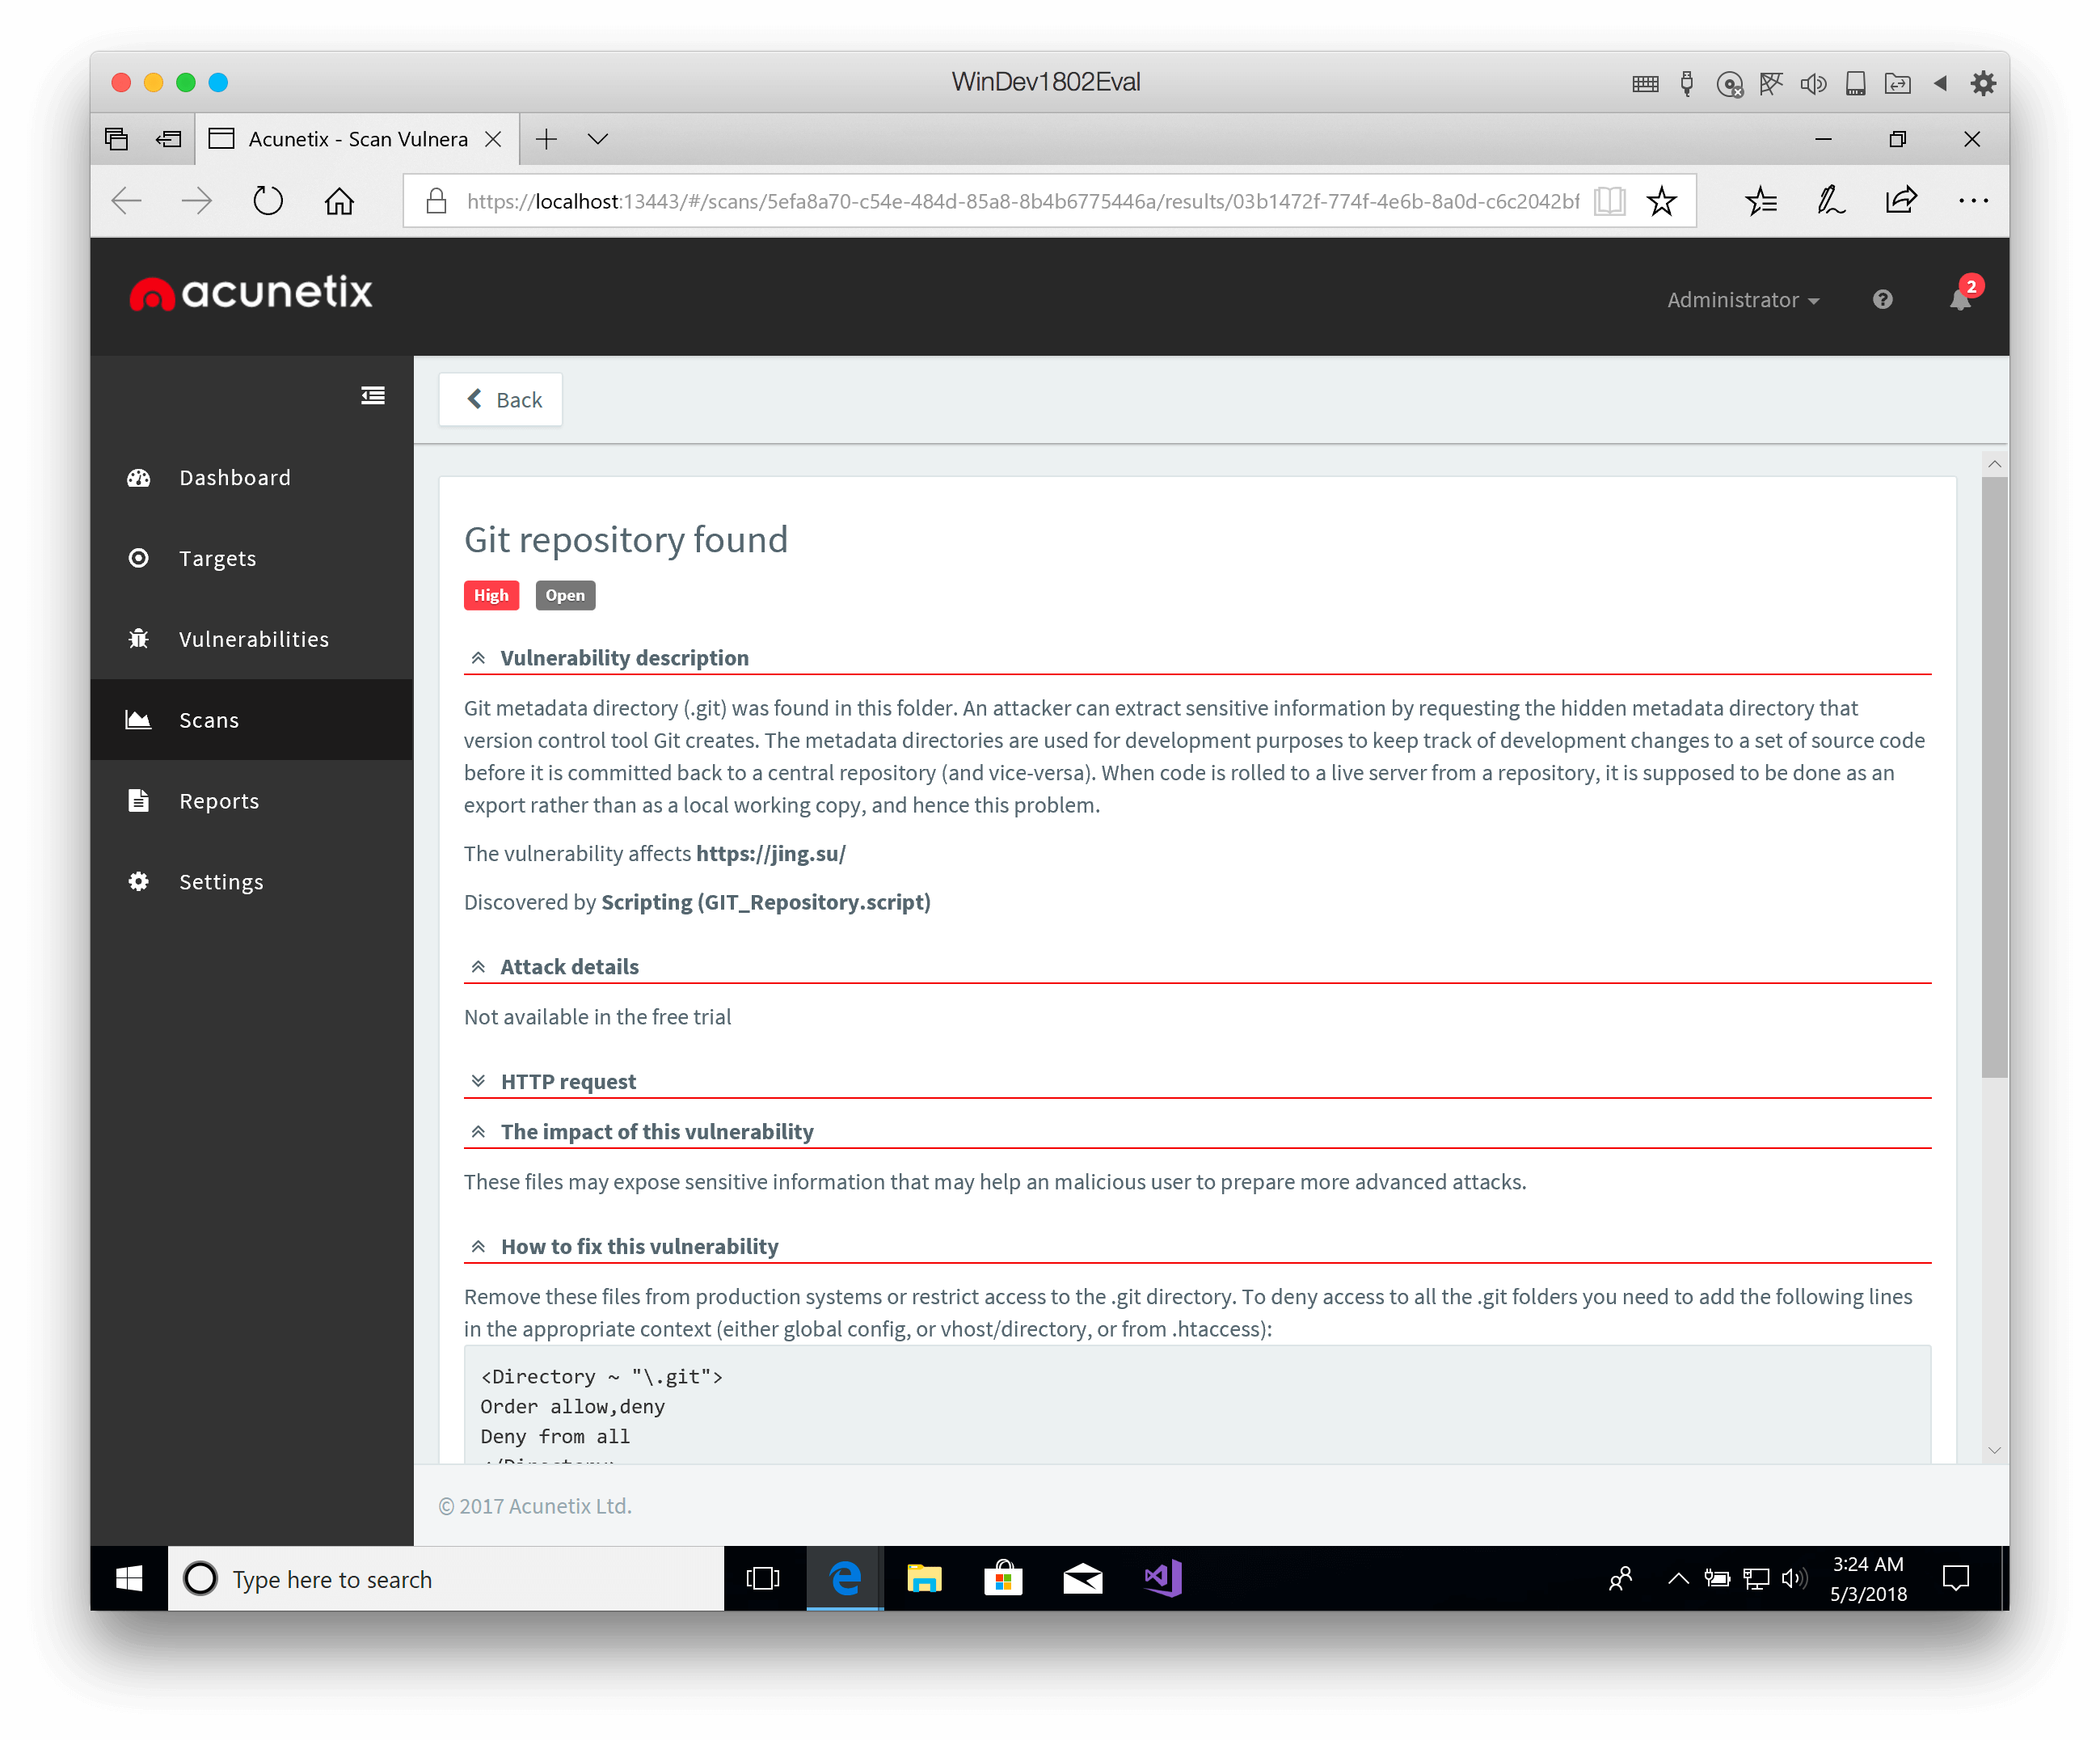Show hidden system tray icons
Viewport: 2100px width, 1740px height.
point(1679,1578)
